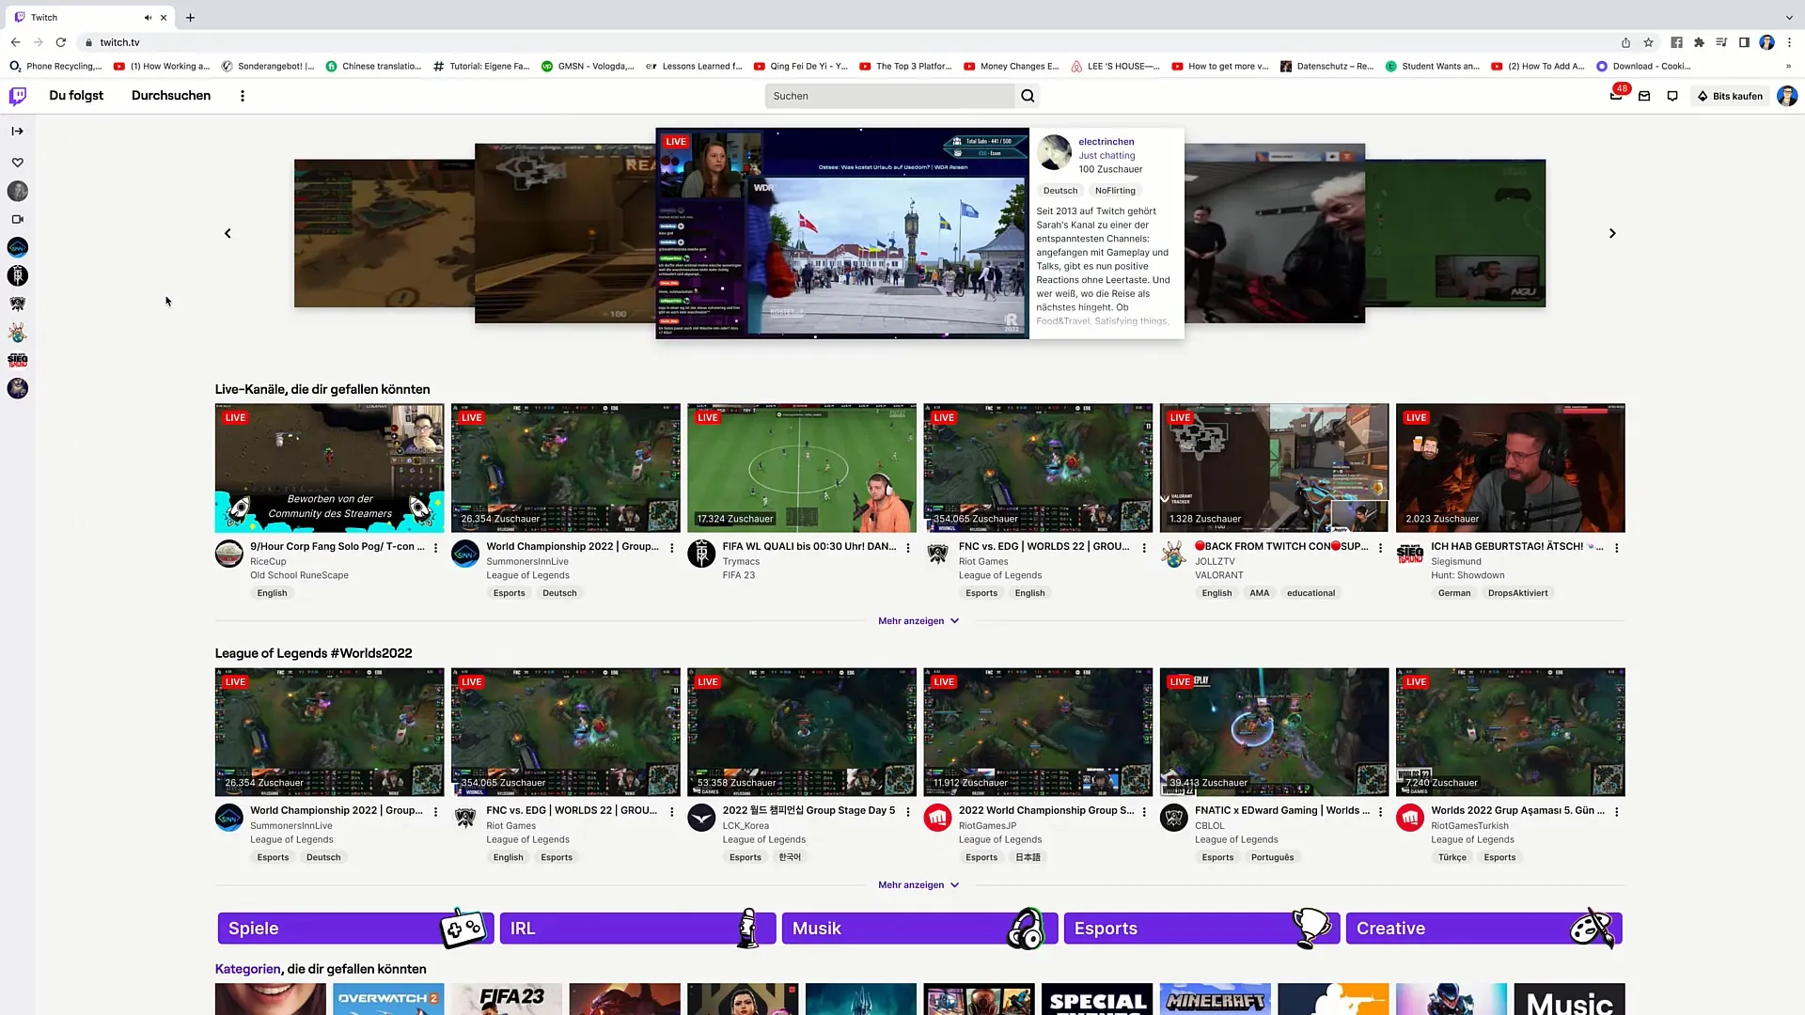Click NoFlirting tag in featured stream
This screenshot has height=1015, width=1805.
(1115, 190)
